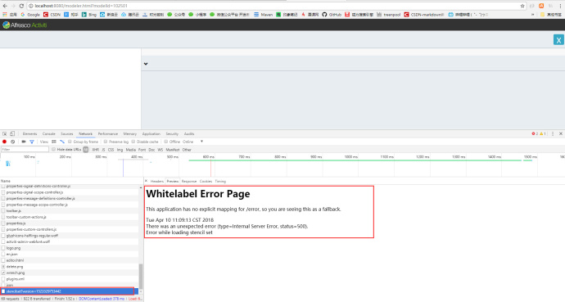Filter requests by CSS
The image size is (565, 302).
[x=111, y=150]
